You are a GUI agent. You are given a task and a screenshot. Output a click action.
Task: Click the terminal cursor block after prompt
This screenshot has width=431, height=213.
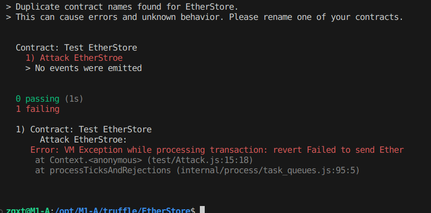coord(202,210)
